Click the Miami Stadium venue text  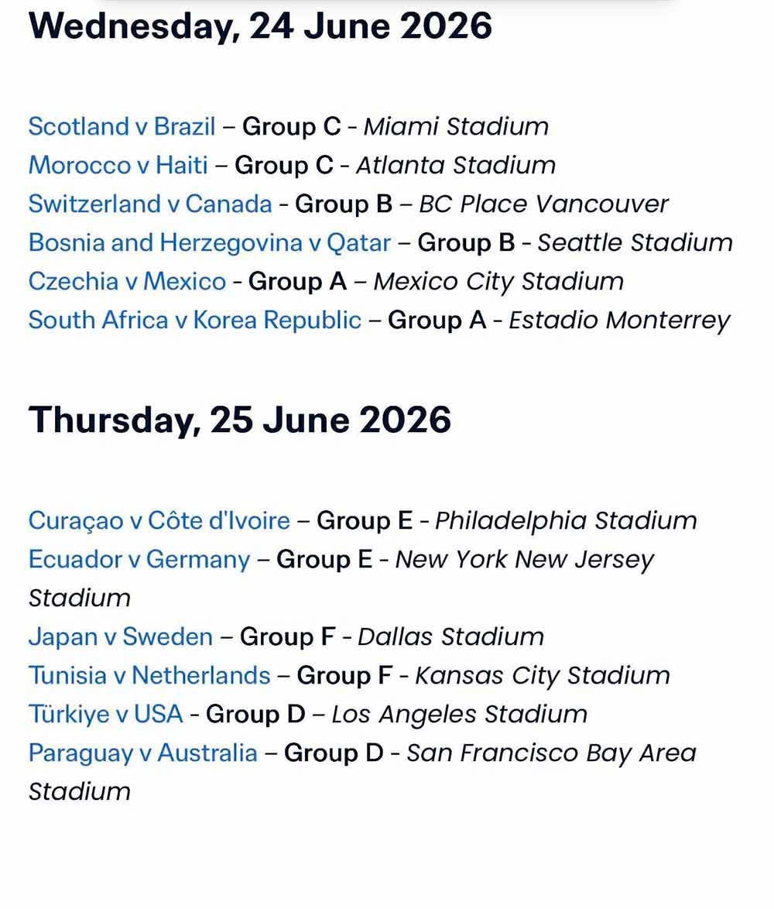[456, 126]
